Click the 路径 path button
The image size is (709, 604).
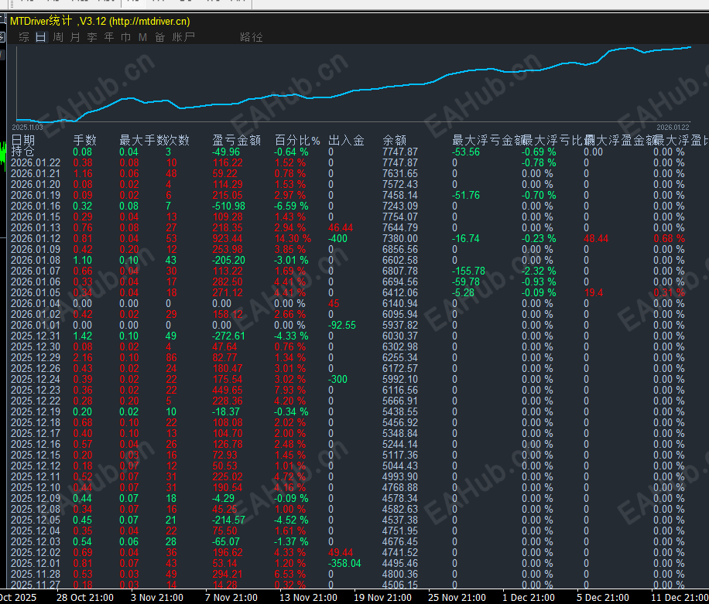pyautogui.click(x=252, y=37)
